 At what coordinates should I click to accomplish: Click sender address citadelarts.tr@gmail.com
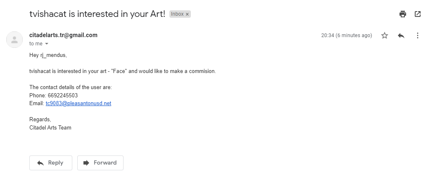point(63,35)
